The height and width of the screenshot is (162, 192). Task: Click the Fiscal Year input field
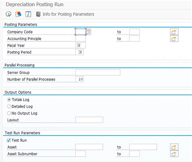point(81,45)
